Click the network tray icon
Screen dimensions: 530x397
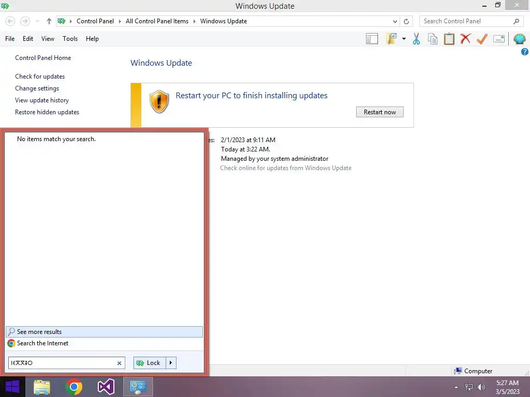(x=469, y=387)
